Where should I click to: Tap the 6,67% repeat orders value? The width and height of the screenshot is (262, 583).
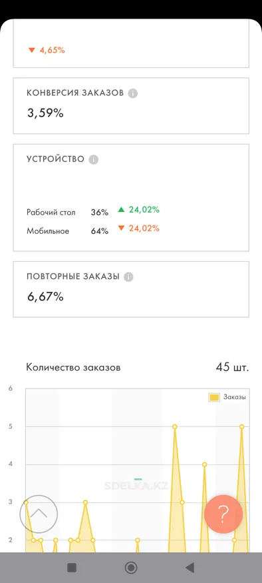pos(45,296)
